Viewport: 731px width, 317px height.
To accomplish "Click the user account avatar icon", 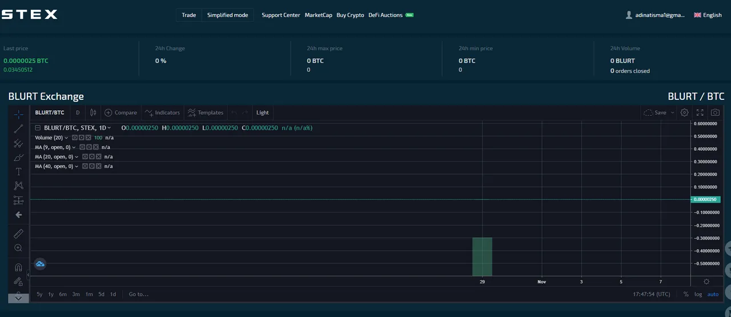I will click(629, 15).
